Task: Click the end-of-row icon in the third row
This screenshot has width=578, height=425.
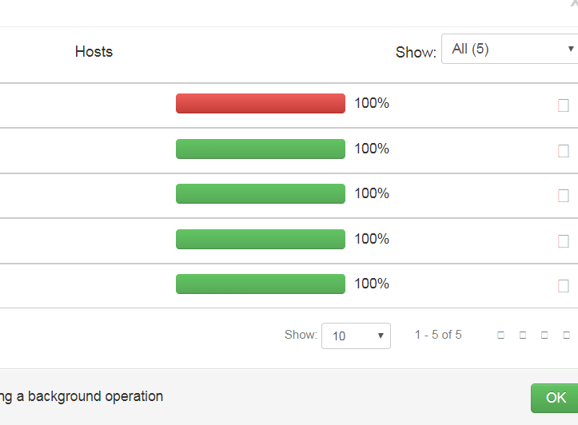Action: [564, 196]
